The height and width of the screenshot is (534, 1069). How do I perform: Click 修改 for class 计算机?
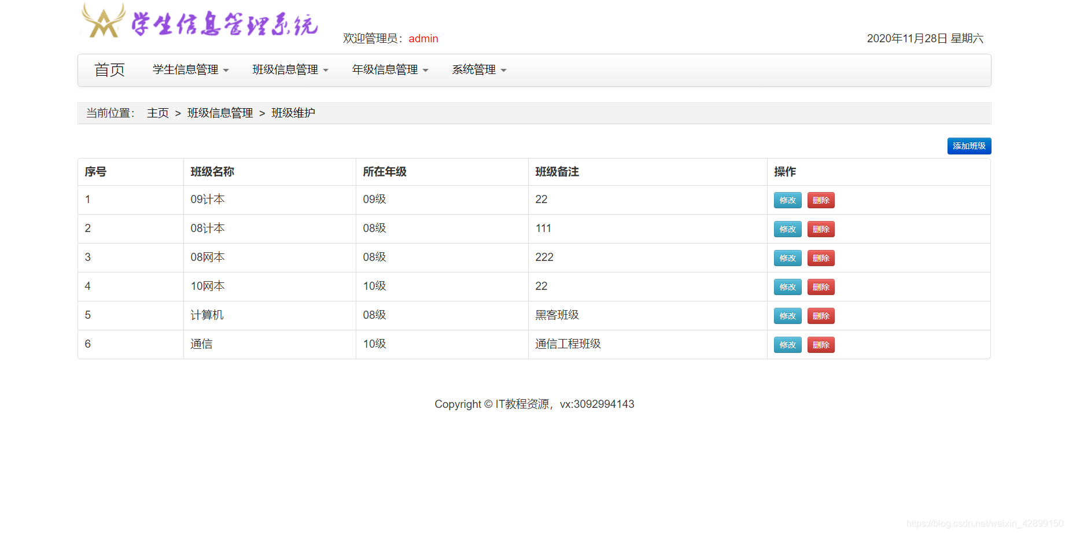point(787,316)
